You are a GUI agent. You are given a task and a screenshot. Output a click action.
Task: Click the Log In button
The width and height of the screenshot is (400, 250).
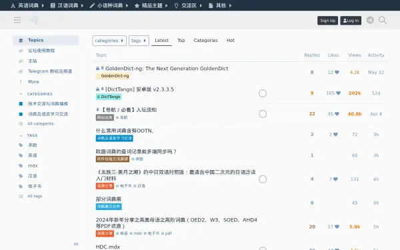coord(351,21)
